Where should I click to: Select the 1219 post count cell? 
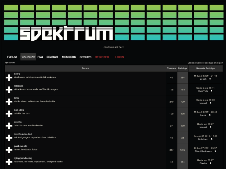[182, 150]
